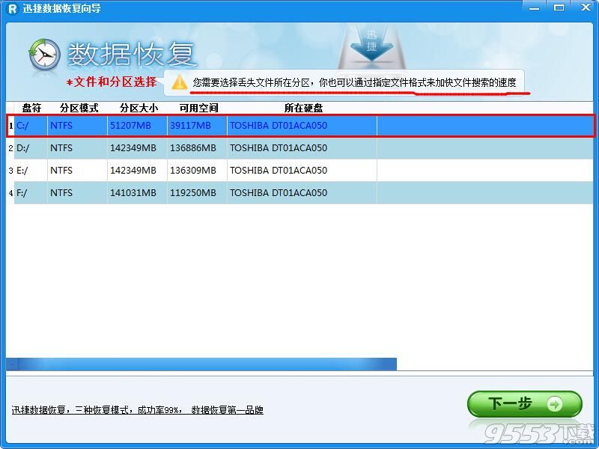Select the F:/ drive letter cell
Viewport: 599px width, 449px height.
pyautogui.click(x=31, y=193)
